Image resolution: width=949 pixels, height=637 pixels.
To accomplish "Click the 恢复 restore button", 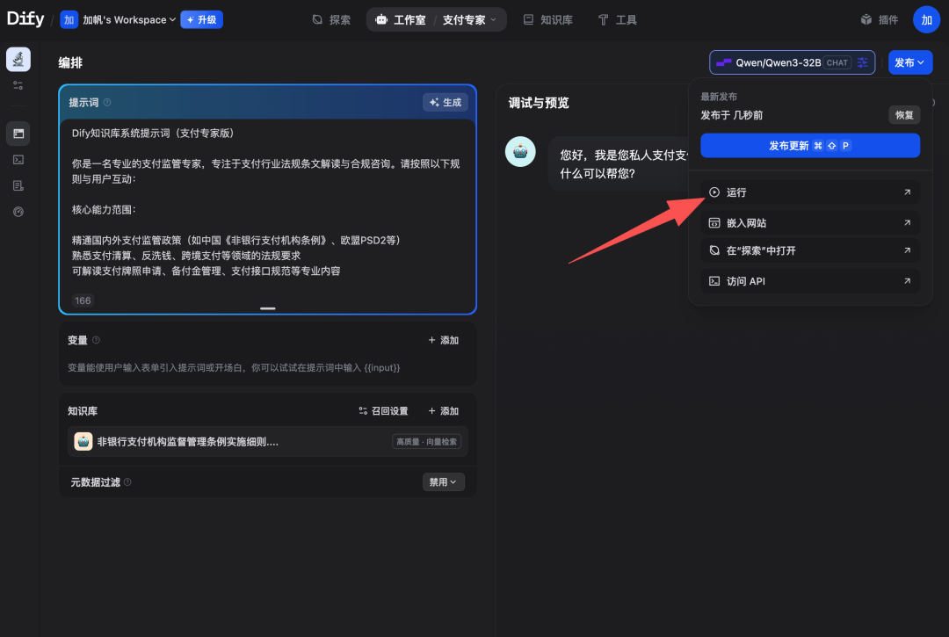I will (x=904, y=115).
